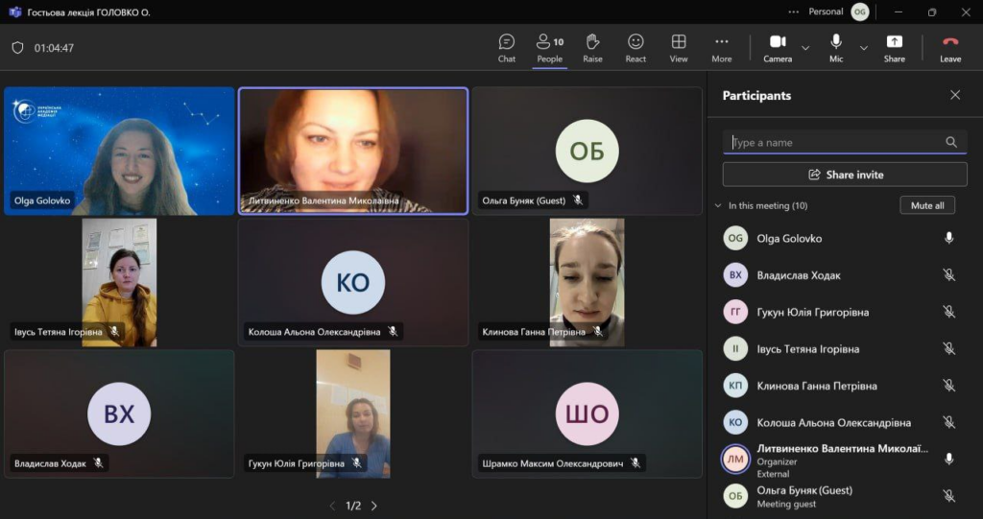Raise your hand in meeting

pos(592,47)
